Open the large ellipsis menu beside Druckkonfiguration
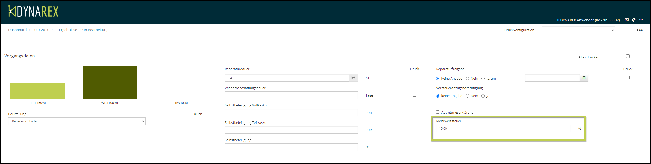Screen dimensions: 651x164 [x=640, y=30]
